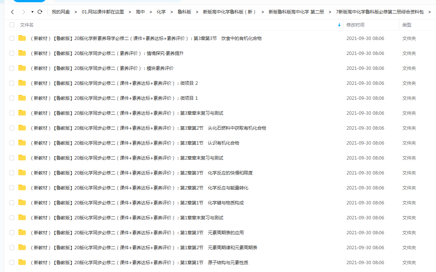Check the 情境探究·素养提升 folder checkbox

pos(12,53)
